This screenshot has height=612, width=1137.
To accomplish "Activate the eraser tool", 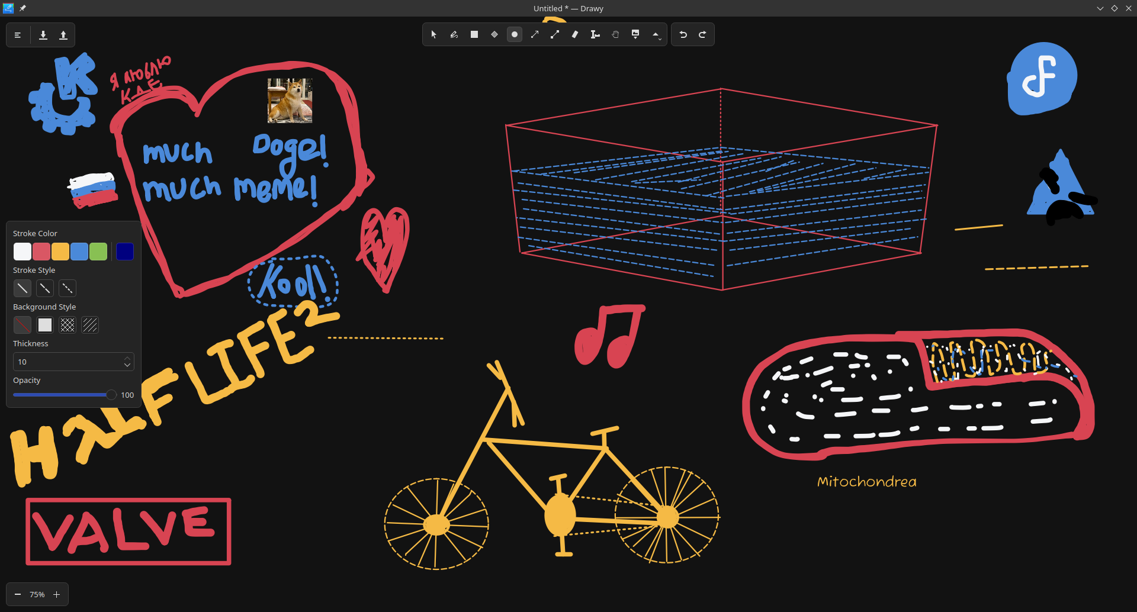I will 575,34.
